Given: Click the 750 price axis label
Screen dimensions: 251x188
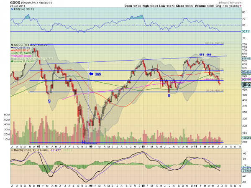Looking at the screenshot, I should pos(244,44).
